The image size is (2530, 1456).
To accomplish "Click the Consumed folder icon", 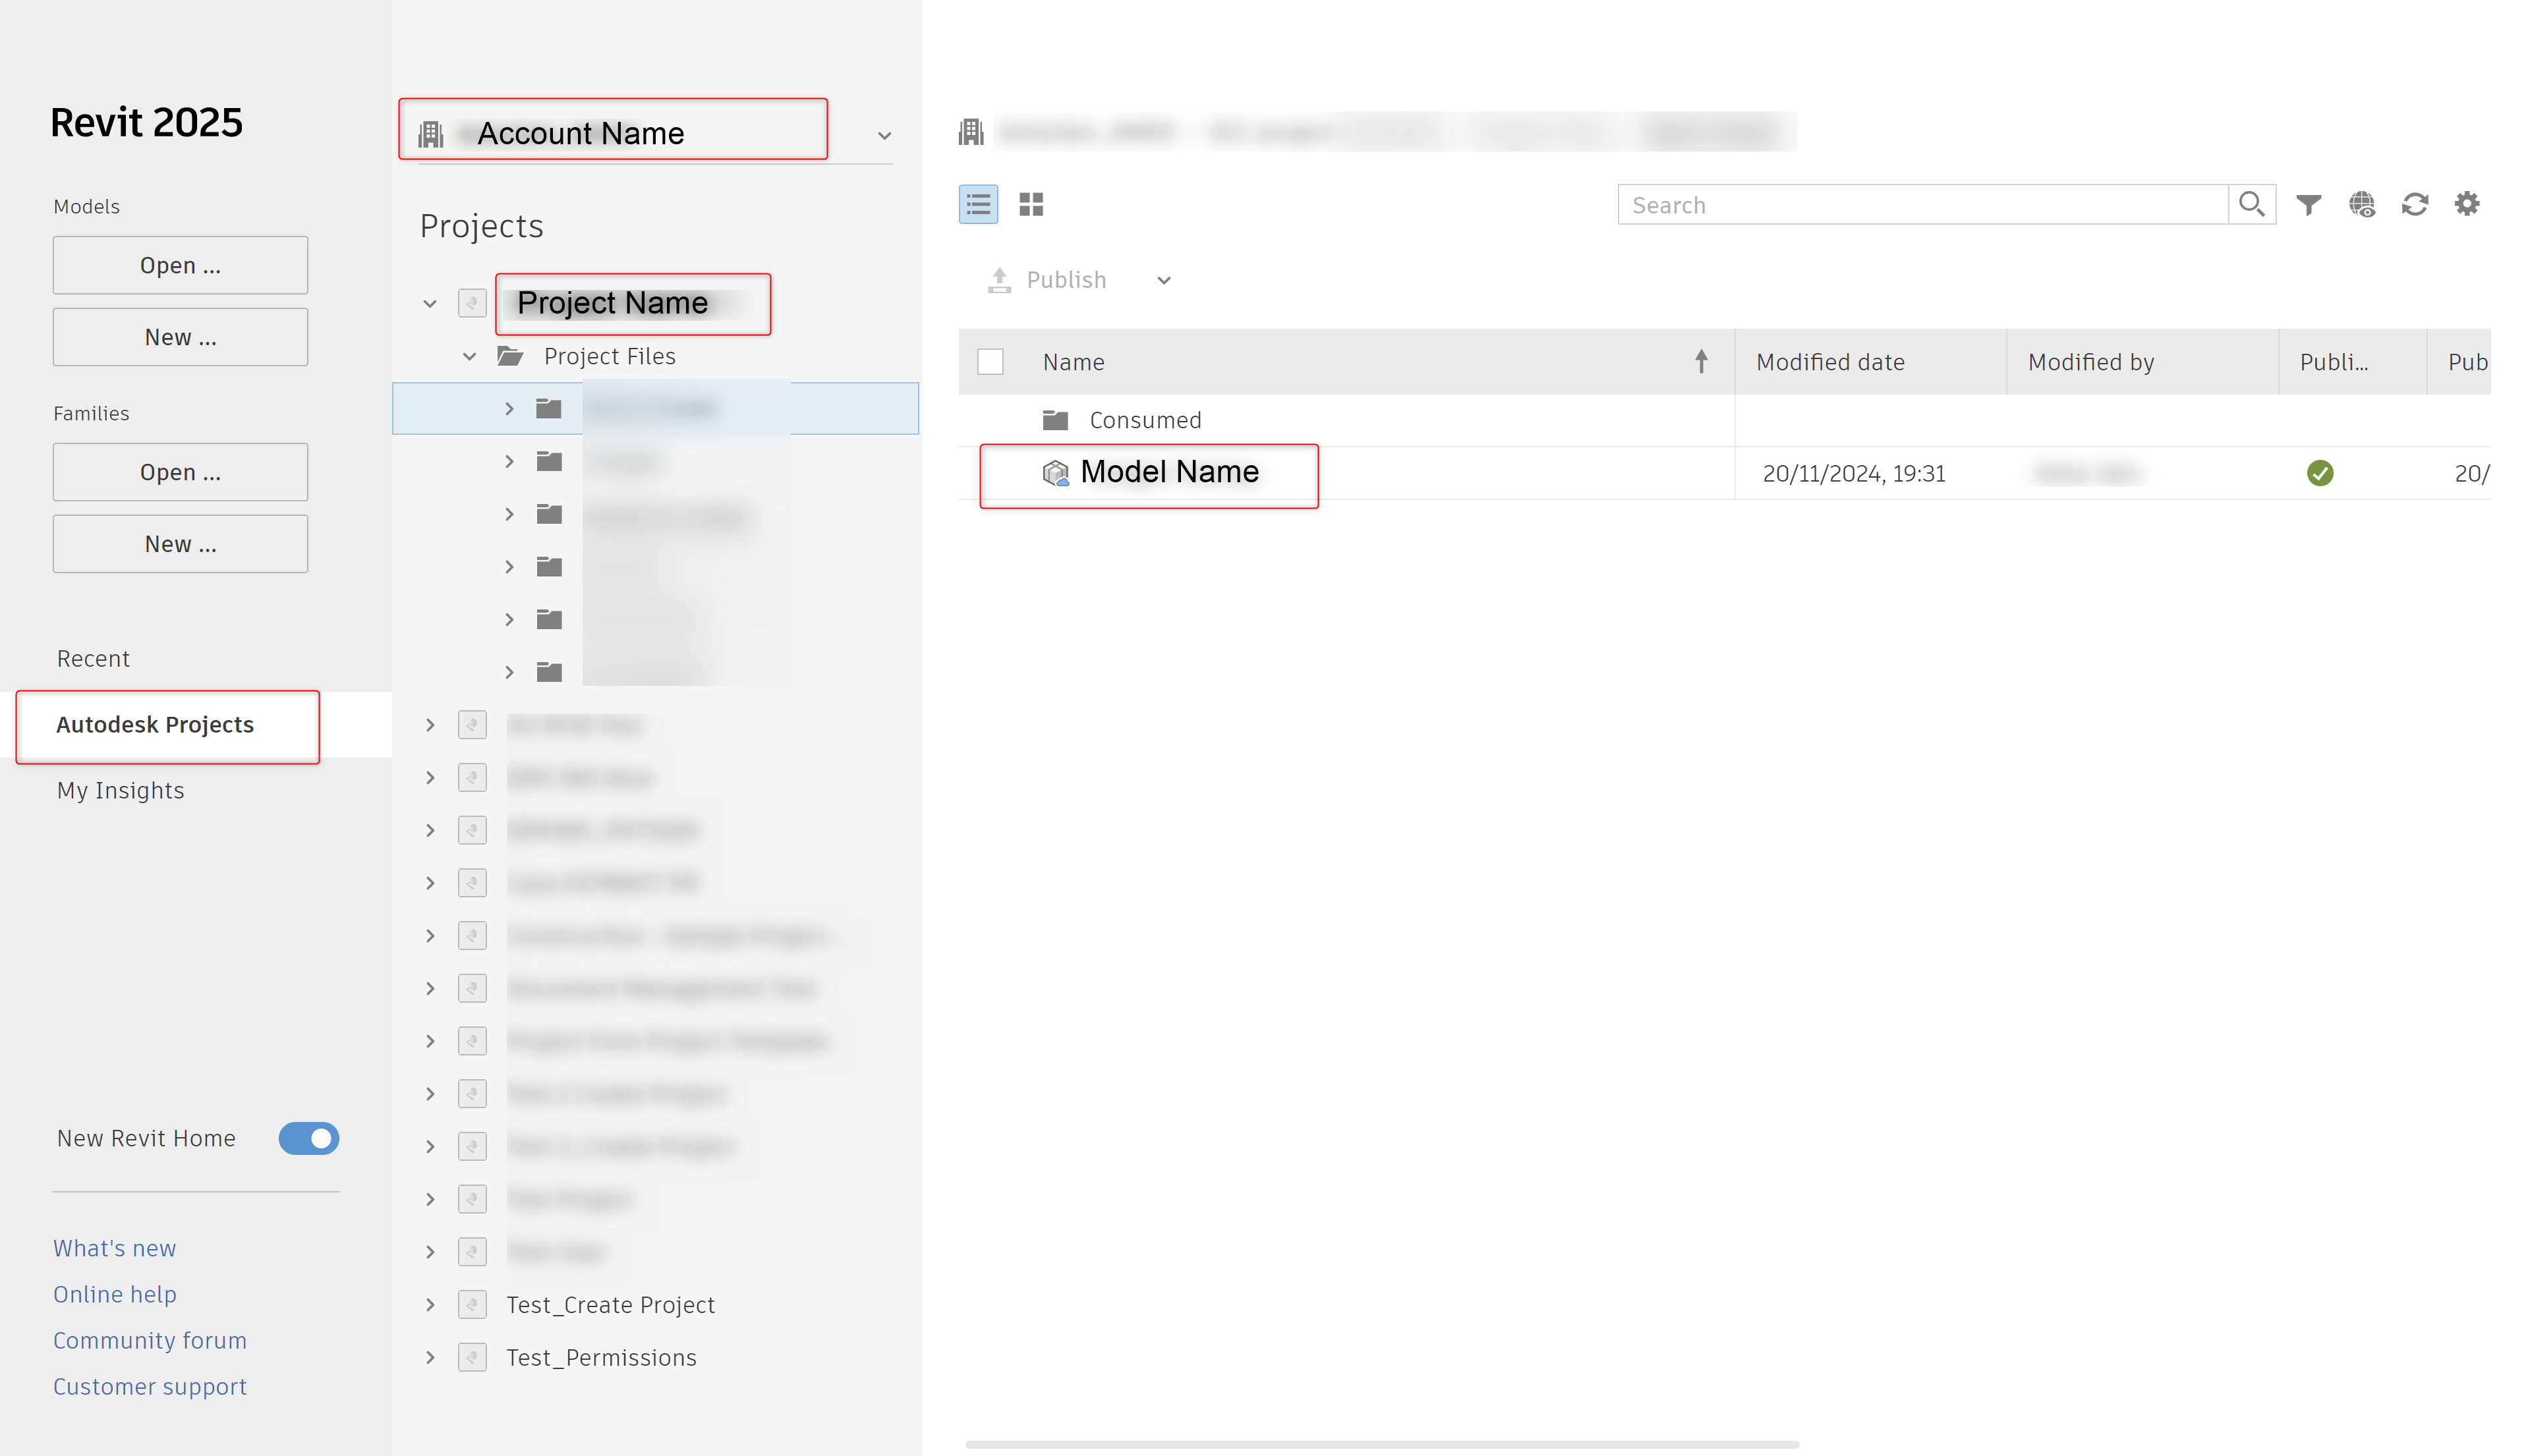I will pyautogui.click(x=1055, y=420).
